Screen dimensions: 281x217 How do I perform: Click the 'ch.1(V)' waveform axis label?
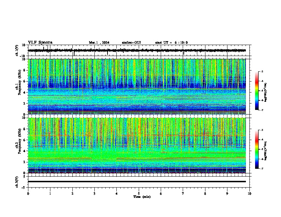pyautogui.click(x=17, y=50)
